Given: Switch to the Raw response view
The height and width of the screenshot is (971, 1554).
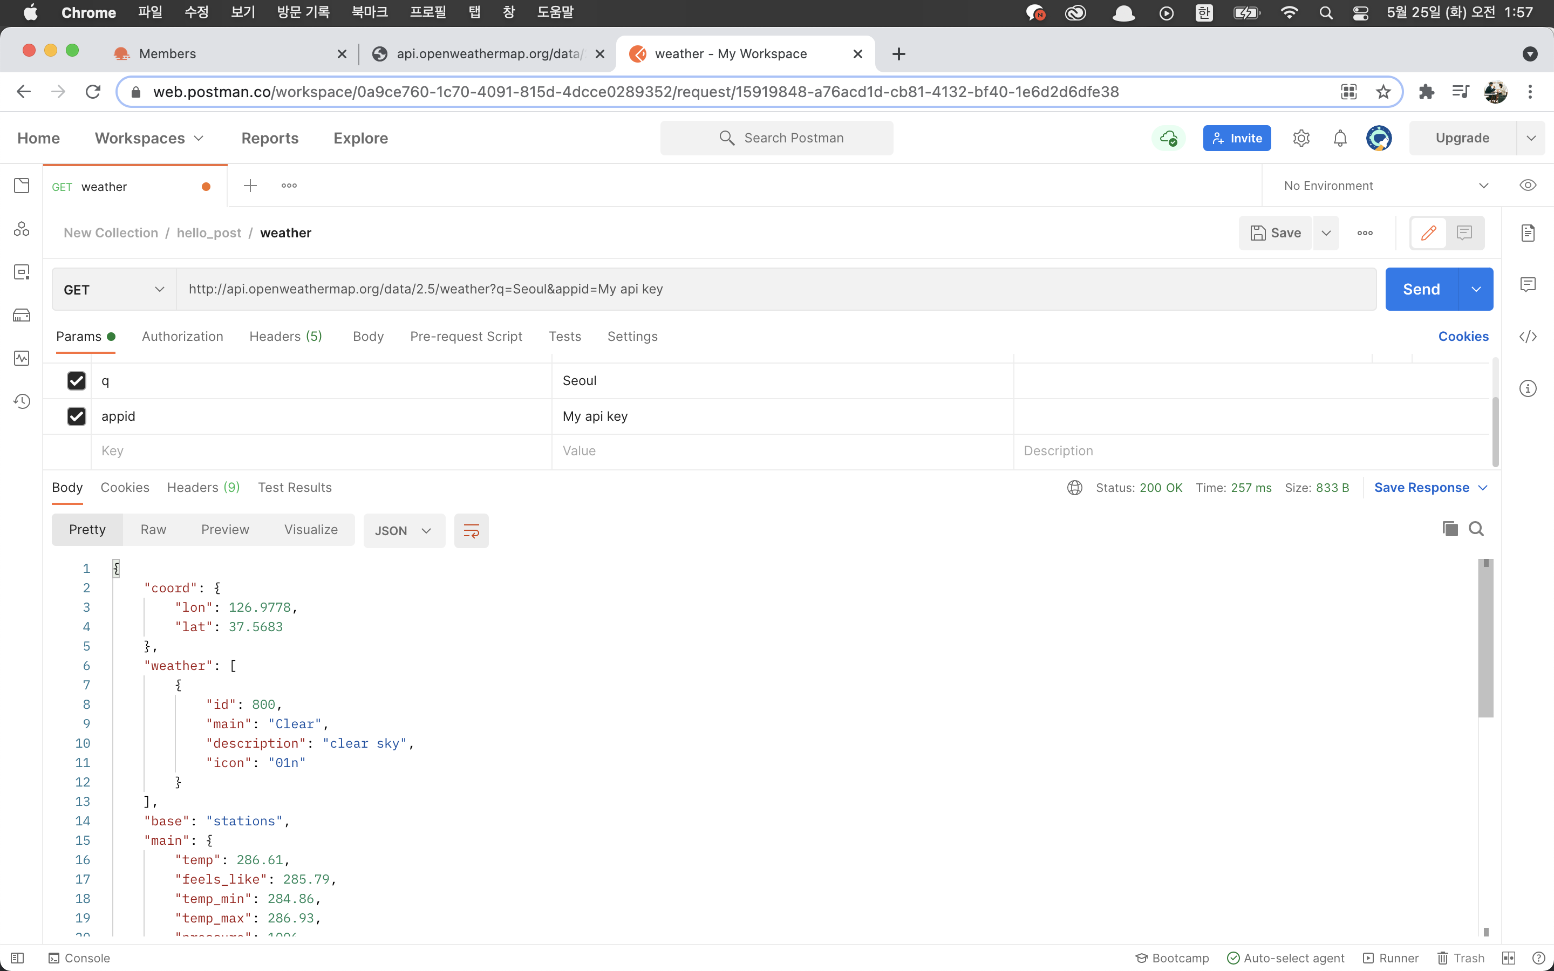Looking at the screenshot, I should coord(153,529).
